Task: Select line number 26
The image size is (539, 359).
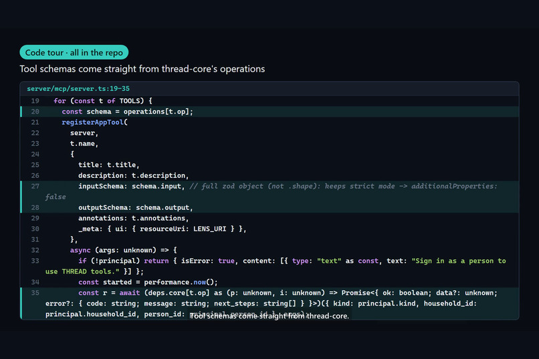Action: pos(35,176)
